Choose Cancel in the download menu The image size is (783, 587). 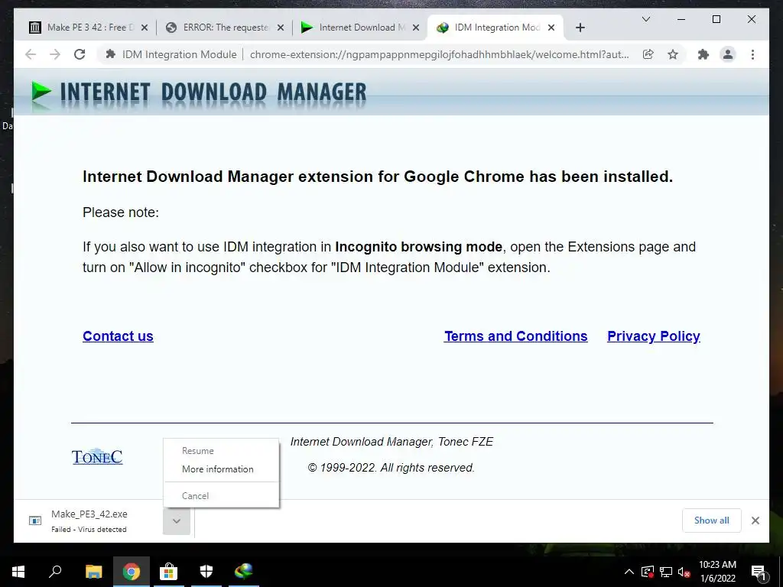[221, 495]
